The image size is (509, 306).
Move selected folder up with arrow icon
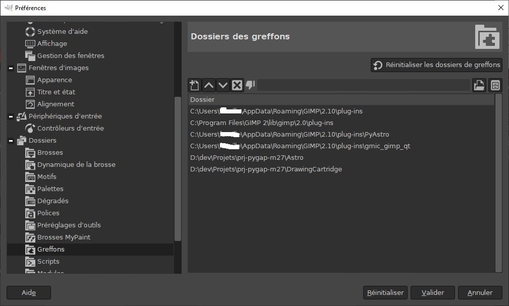click(209, 85)
